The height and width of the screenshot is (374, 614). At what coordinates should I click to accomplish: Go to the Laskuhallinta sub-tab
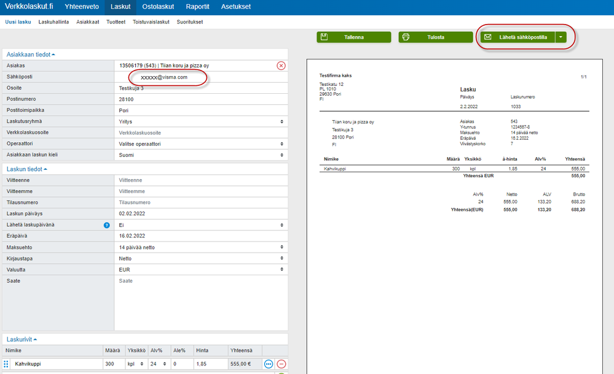click(53, 22)
